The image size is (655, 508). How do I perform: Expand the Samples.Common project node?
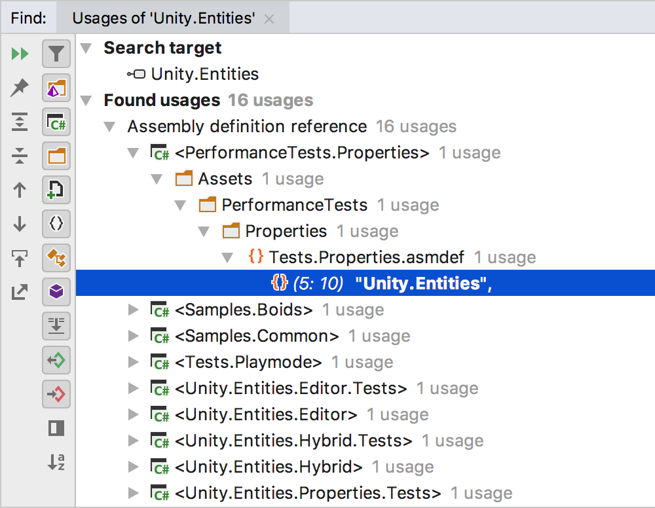(133, 336)
